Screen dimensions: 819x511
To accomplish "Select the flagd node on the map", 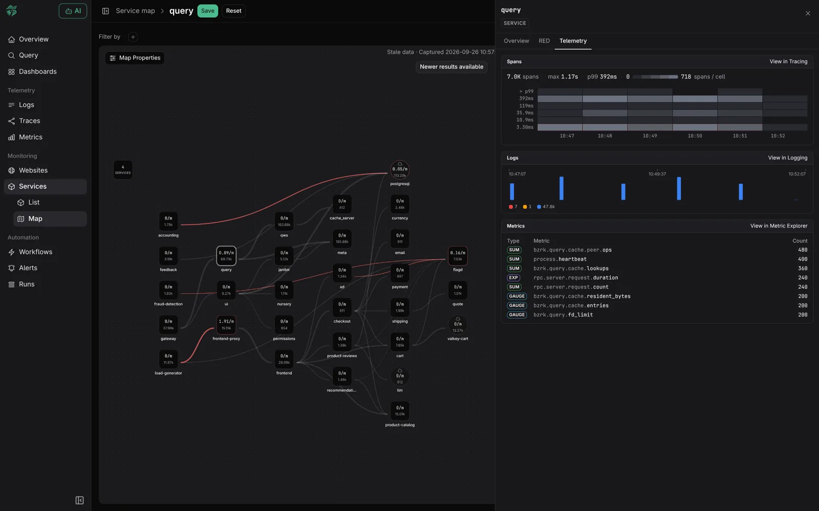I will pyautogui.click(x=458, y=256).
